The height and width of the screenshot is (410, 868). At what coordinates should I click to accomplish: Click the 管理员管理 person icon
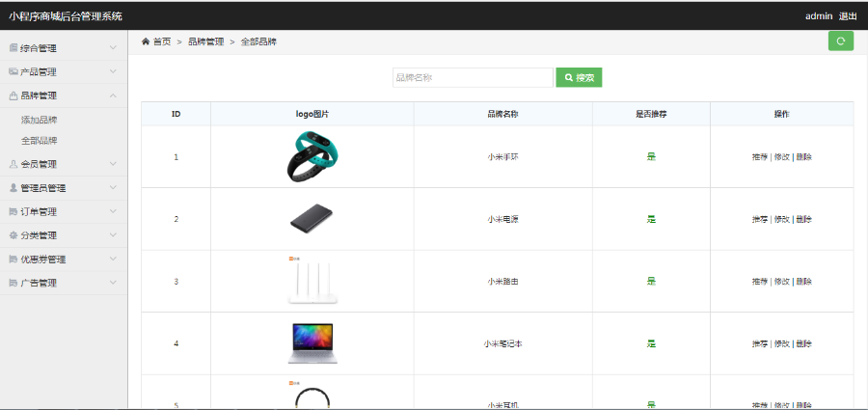pos(14,188)
